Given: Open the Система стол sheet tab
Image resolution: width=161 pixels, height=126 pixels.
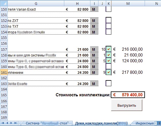Looking at the screenshot, I should pos(47,123).
